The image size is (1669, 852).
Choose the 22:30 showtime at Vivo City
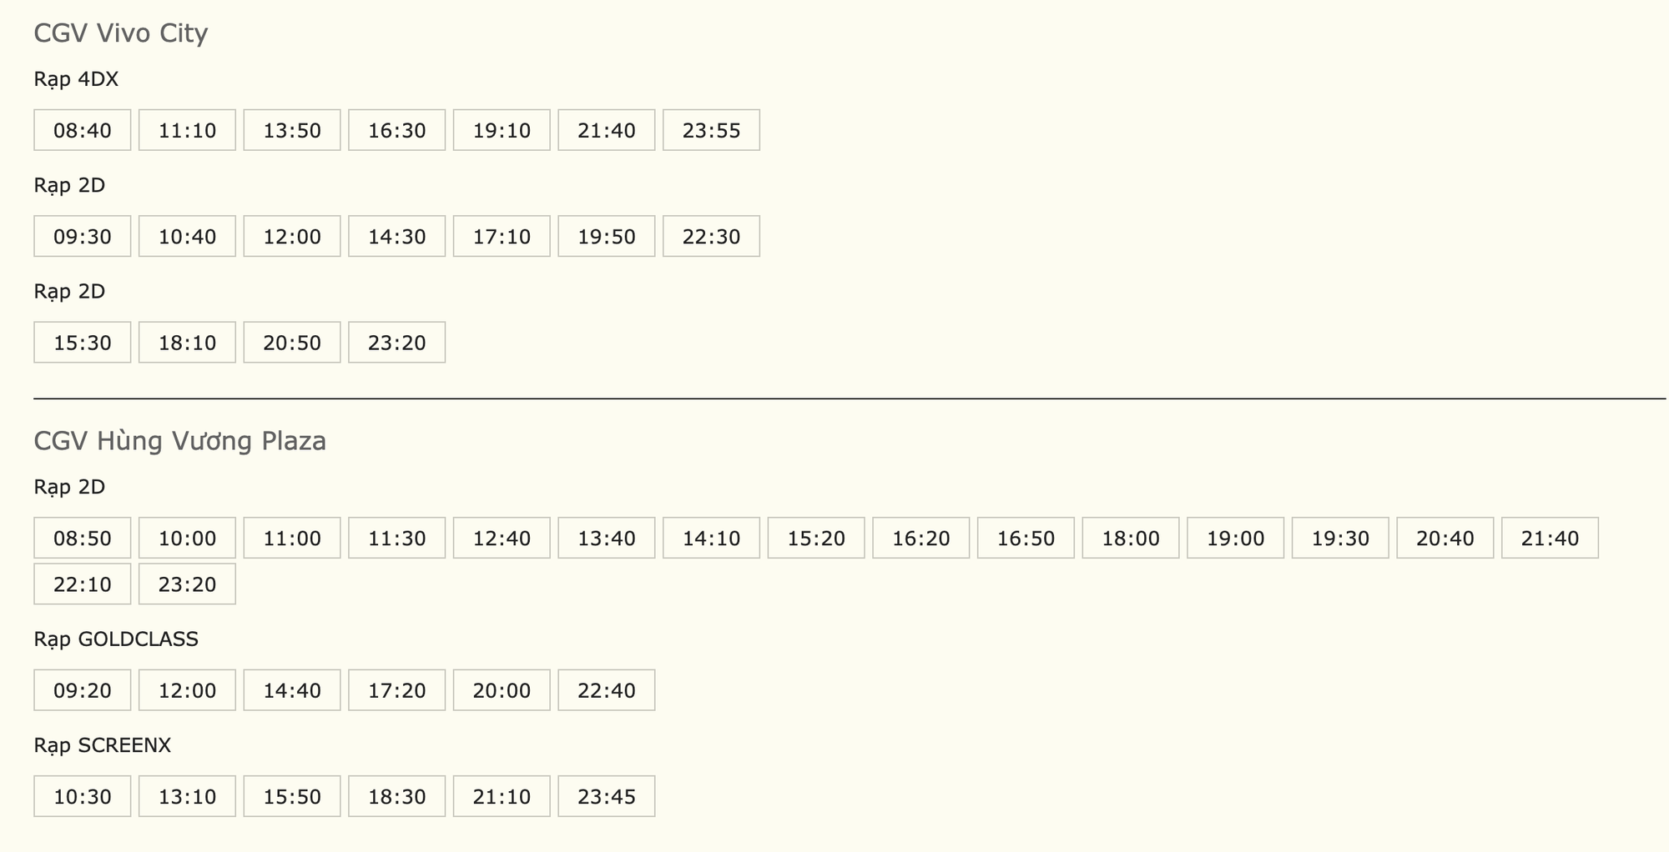[x=711, y=236]
